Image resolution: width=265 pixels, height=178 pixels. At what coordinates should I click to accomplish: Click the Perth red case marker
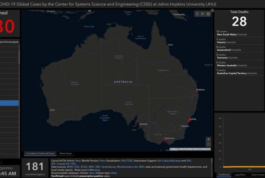tap(50, 111)
